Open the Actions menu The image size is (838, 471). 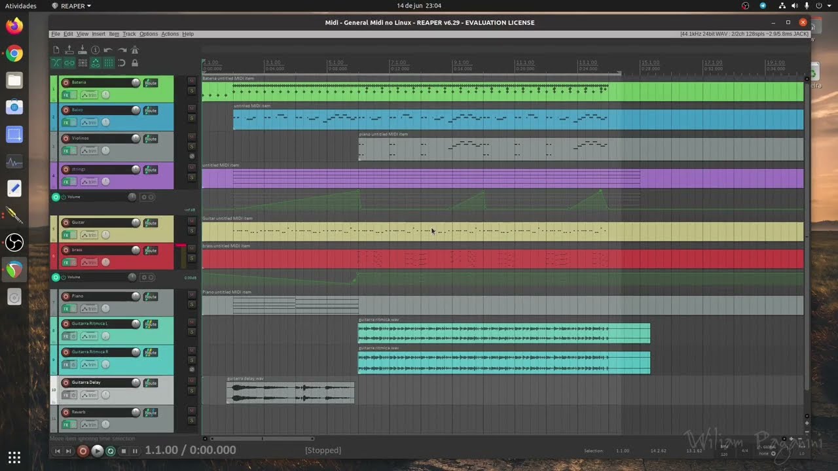tap(170, 34)
